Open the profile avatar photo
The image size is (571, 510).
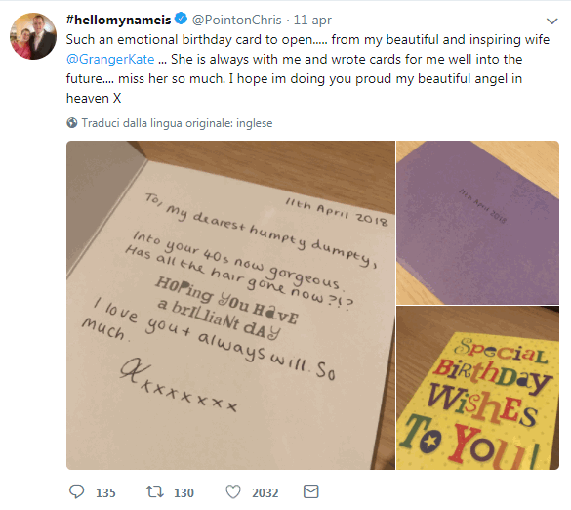coord(33,36)
